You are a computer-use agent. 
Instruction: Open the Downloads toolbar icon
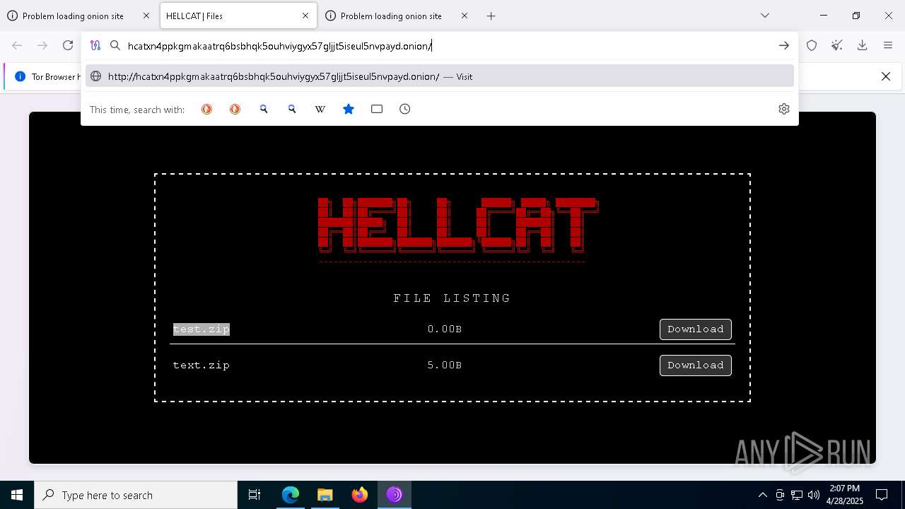point(862,45)
